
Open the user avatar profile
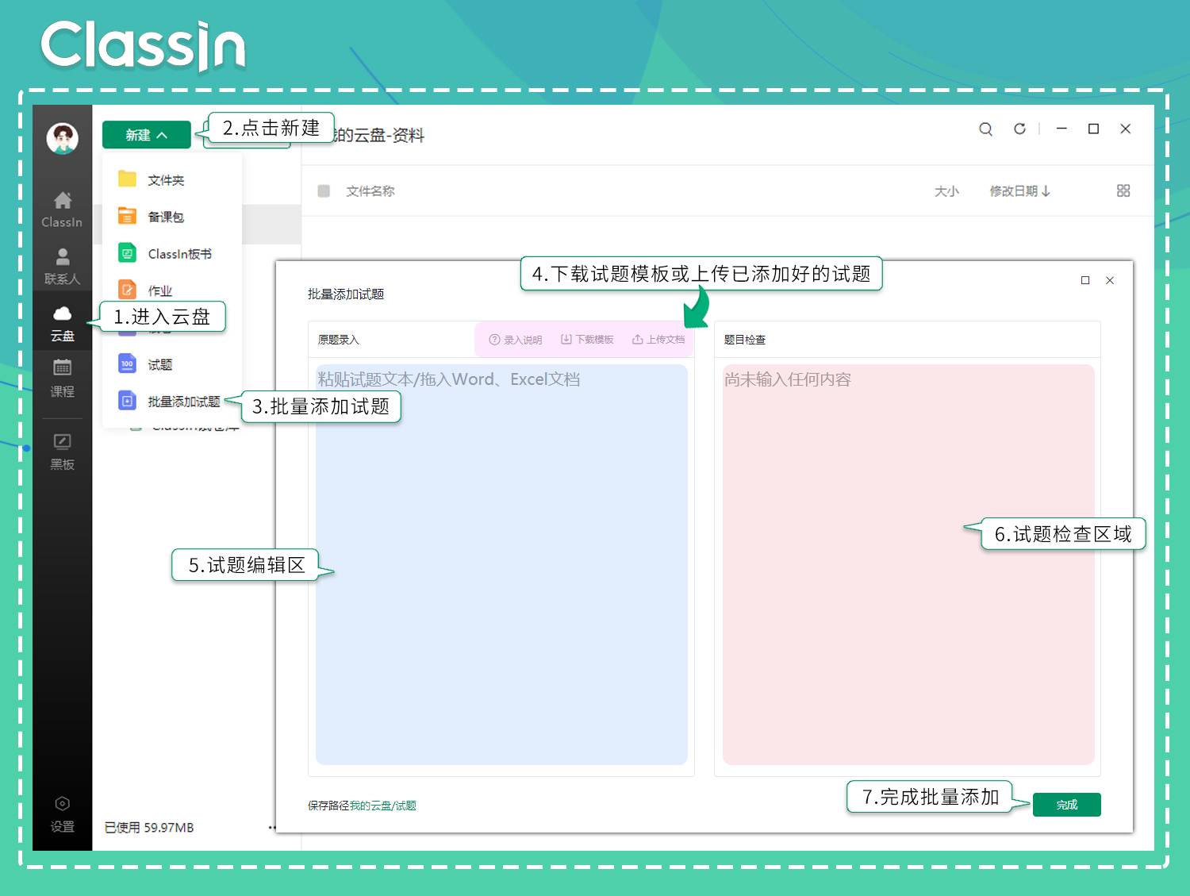(x=62, y=139)
